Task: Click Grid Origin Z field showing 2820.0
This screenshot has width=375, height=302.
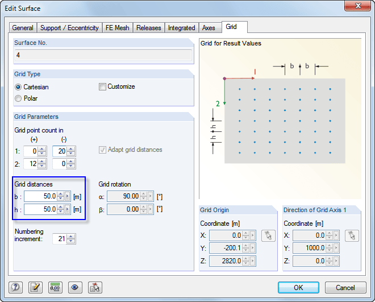Action: [226, 261]
